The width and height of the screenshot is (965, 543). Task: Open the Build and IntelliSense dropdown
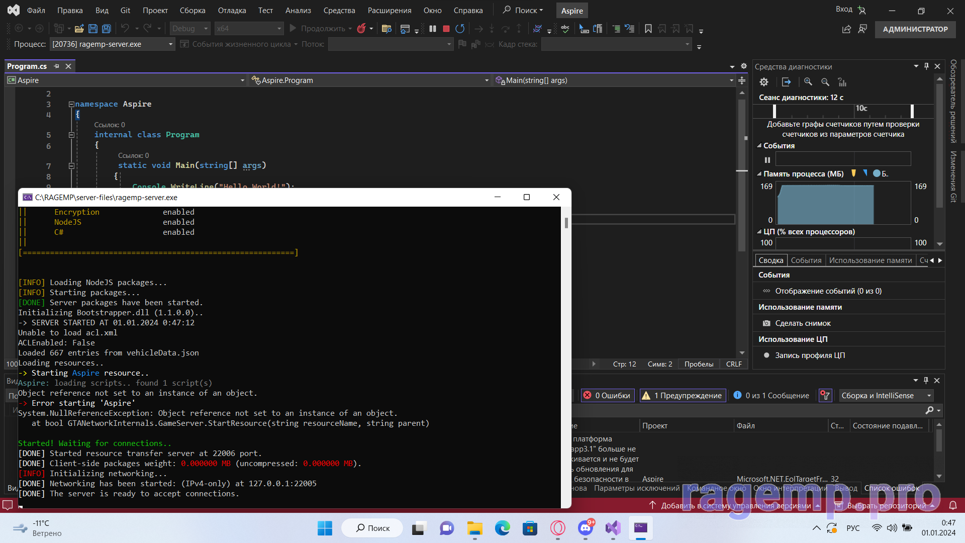tap(886, 396)
